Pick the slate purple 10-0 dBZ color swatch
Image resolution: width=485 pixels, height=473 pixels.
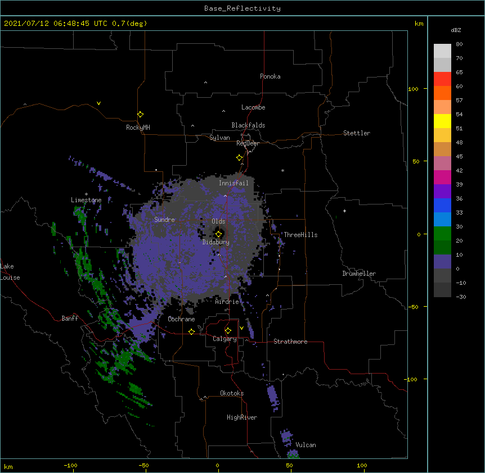point(442,262)
